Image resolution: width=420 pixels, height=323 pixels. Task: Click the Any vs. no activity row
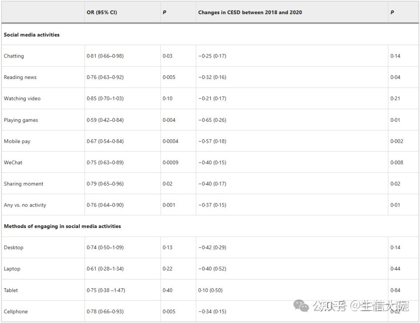point(210,205)
